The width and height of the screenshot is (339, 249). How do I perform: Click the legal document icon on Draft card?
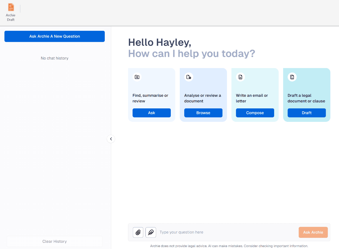(292, 77)
